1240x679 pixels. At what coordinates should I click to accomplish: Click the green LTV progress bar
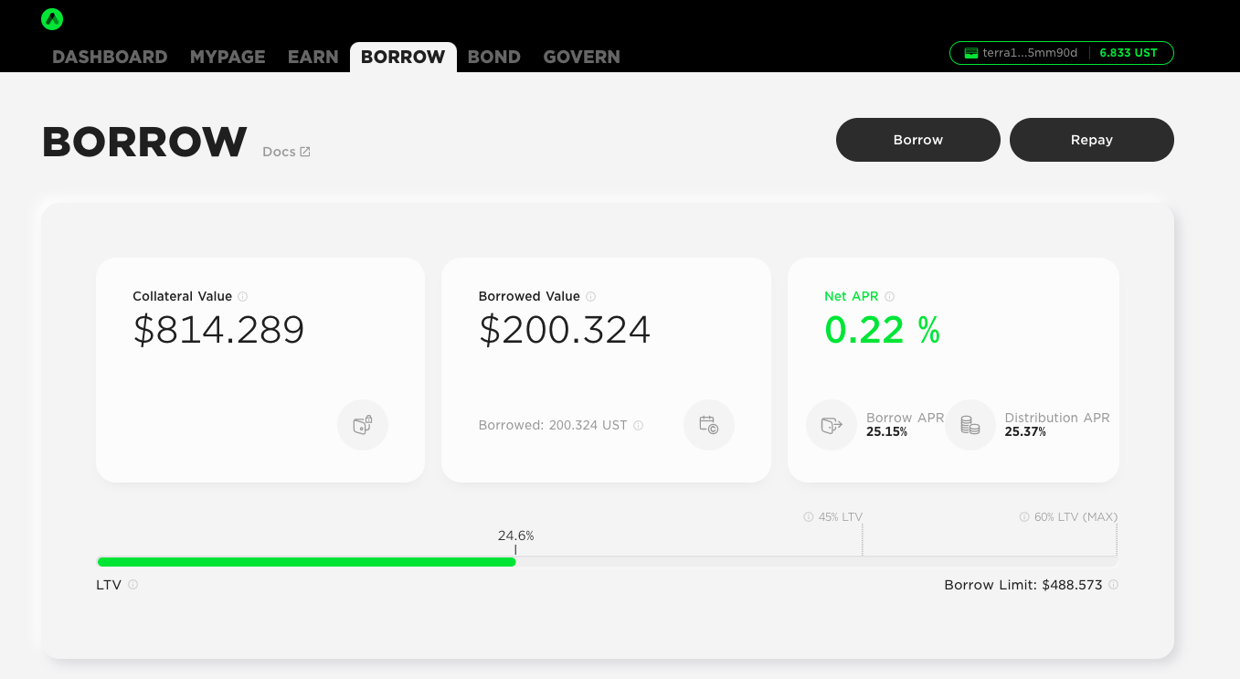(306, 562)
